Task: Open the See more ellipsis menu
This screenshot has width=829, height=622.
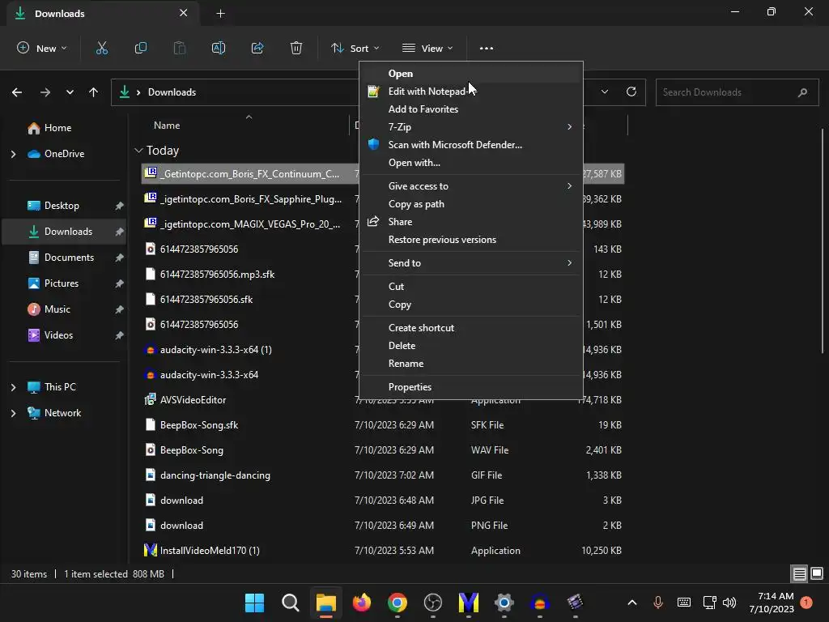Action: [487, 48]
